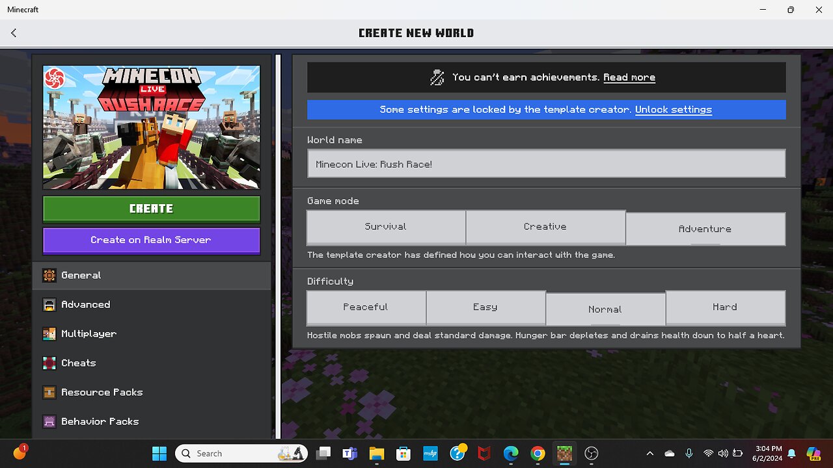Open Task View on the taskbar
The height and width of the screenshot is (468, 833).
(323, 453)
